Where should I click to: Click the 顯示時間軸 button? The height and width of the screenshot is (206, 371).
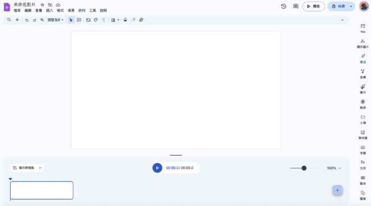[24, 168]
